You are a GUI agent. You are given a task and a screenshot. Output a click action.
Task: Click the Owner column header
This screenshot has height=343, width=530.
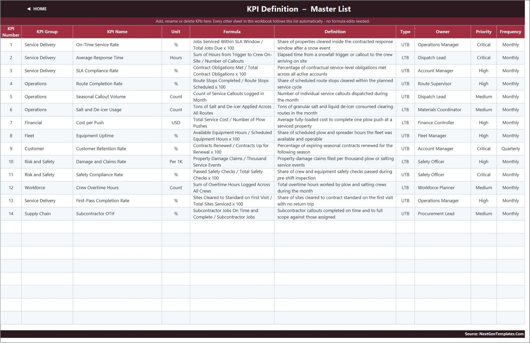click(x=443, y=32)
